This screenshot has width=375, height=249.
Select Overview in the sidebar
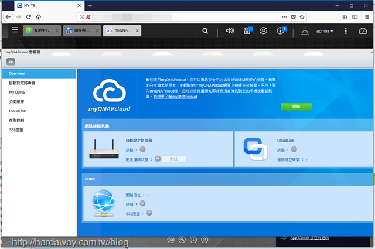pos(39,73)
